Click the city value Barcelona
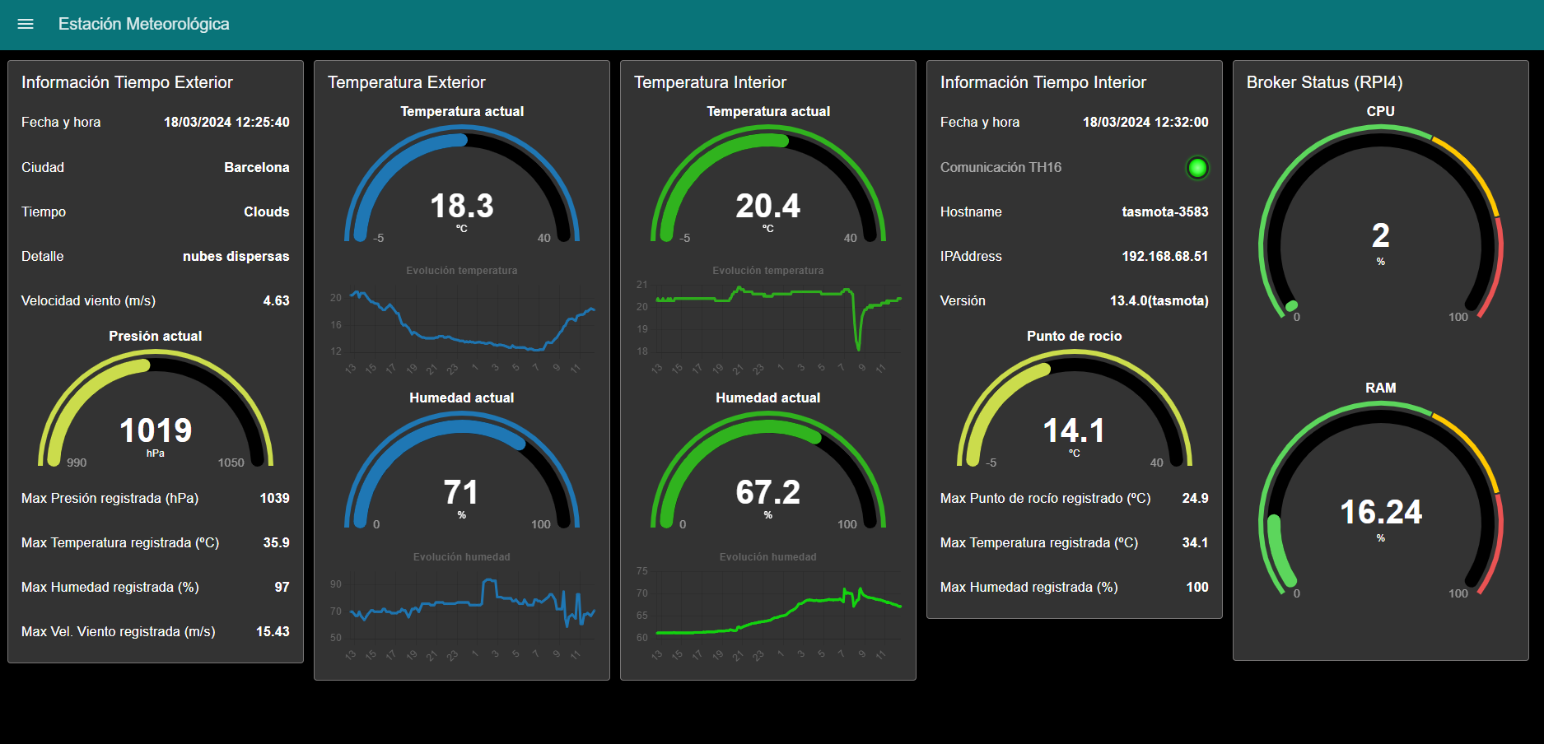Viewport: 1544px width, 744px height. [257, 167]
